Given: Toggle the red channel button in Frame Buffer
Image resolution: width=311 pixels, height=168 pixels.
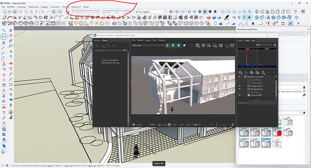Looking at the screenshot, I should click(167, 45).
